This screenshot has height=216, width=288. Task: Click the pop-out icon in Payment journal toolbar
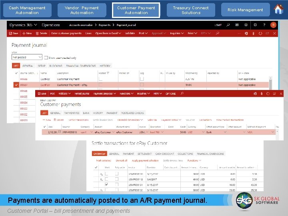click(x=267, y=34)
